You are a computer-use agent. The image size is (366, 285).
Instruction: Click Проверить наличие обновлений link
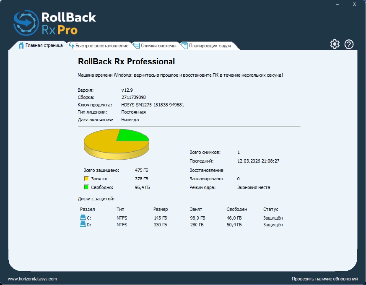[325, 279]
